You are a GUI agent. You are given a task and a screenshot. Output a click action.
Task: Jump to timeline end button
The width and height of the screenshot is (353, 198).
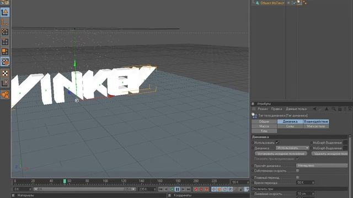(189, 189)
